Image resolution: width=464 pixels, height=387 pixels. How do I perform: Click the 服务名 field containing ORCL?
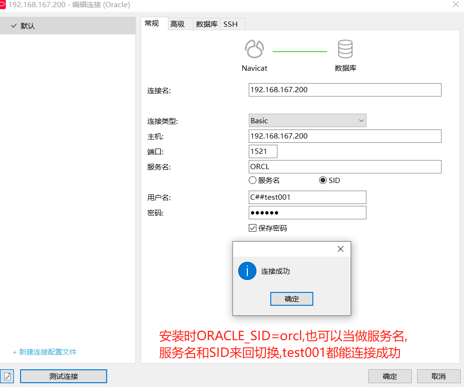345,167
